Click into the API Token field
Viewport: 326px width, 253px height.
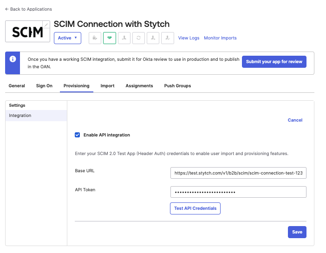tap(238, 192)
